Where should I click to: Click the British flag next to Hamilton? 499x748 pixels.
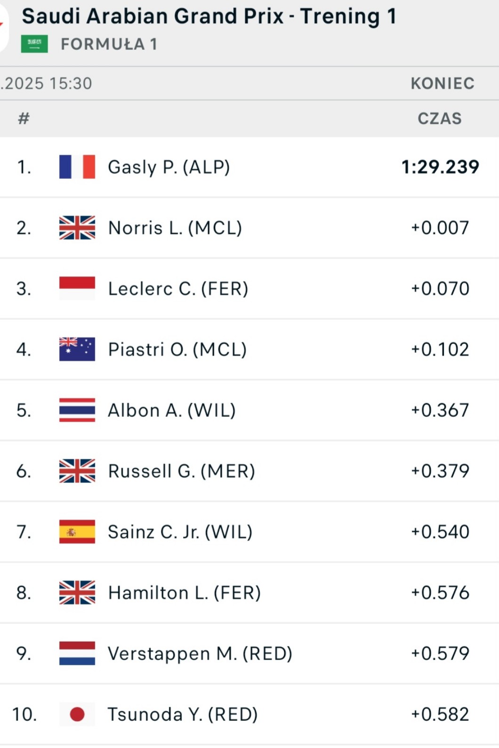pos(77,593)
